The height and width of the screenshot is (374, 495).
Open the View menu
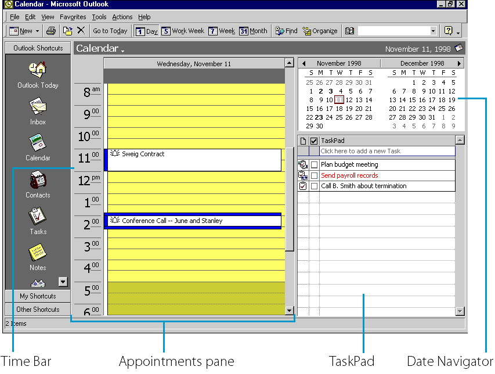[x=48, y=17]
